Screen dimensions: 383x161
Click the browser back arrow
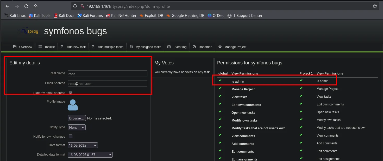coord(8,6)
